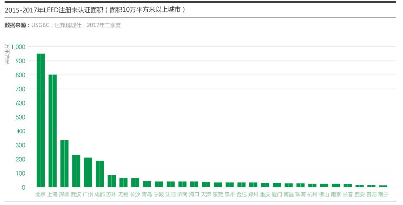Select the 沈阳 axis label

coord(171,194)
